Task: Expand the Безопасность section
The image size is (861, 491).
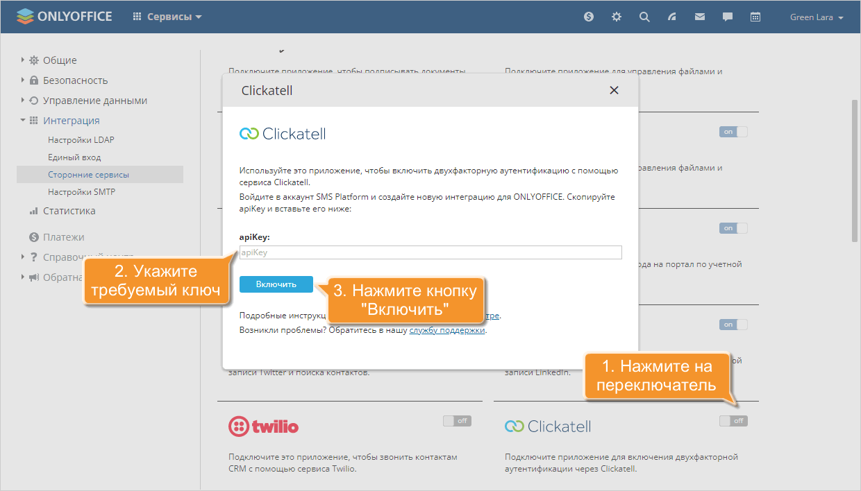Action: (23, 80)
